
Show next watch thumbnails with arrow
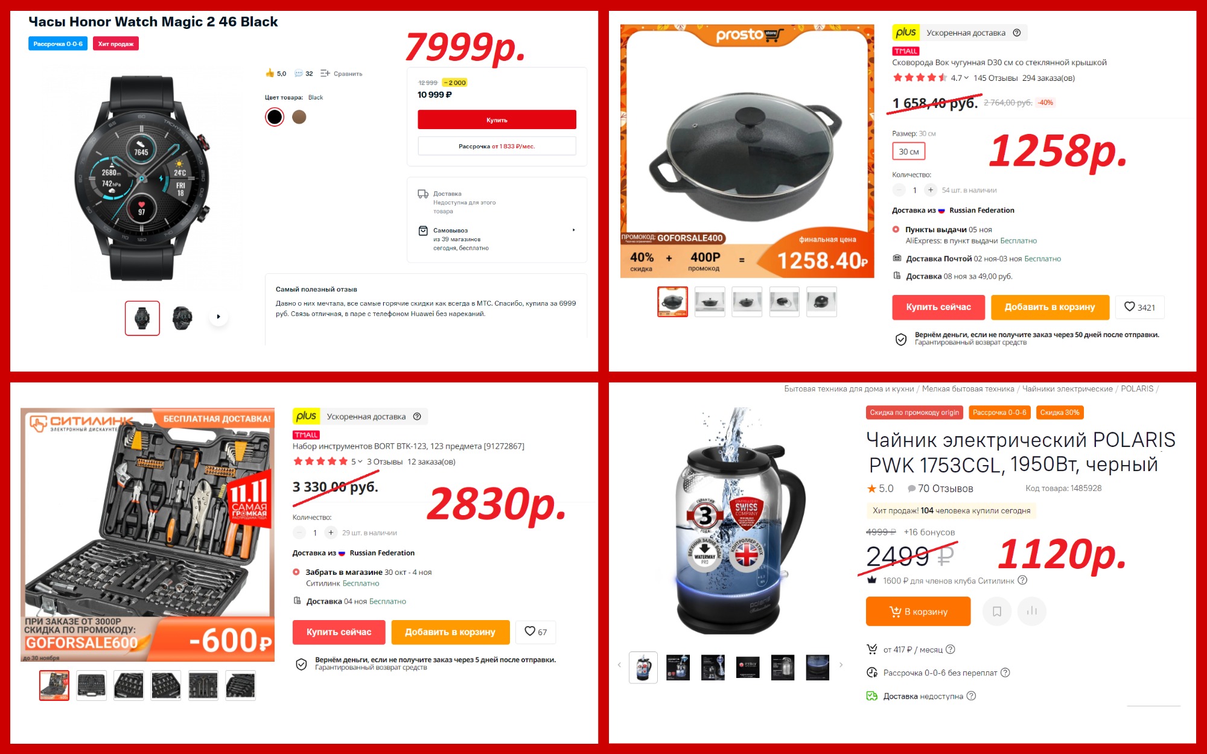pos(218,317)
